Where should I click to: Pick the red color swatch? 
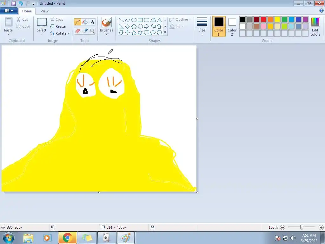263,19
